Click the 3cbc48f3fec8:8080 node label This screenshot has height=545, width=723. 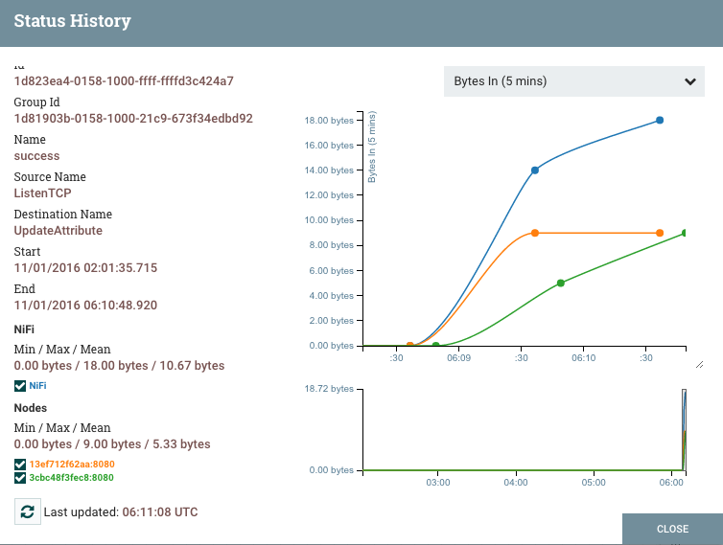click(x=72, y=478)
